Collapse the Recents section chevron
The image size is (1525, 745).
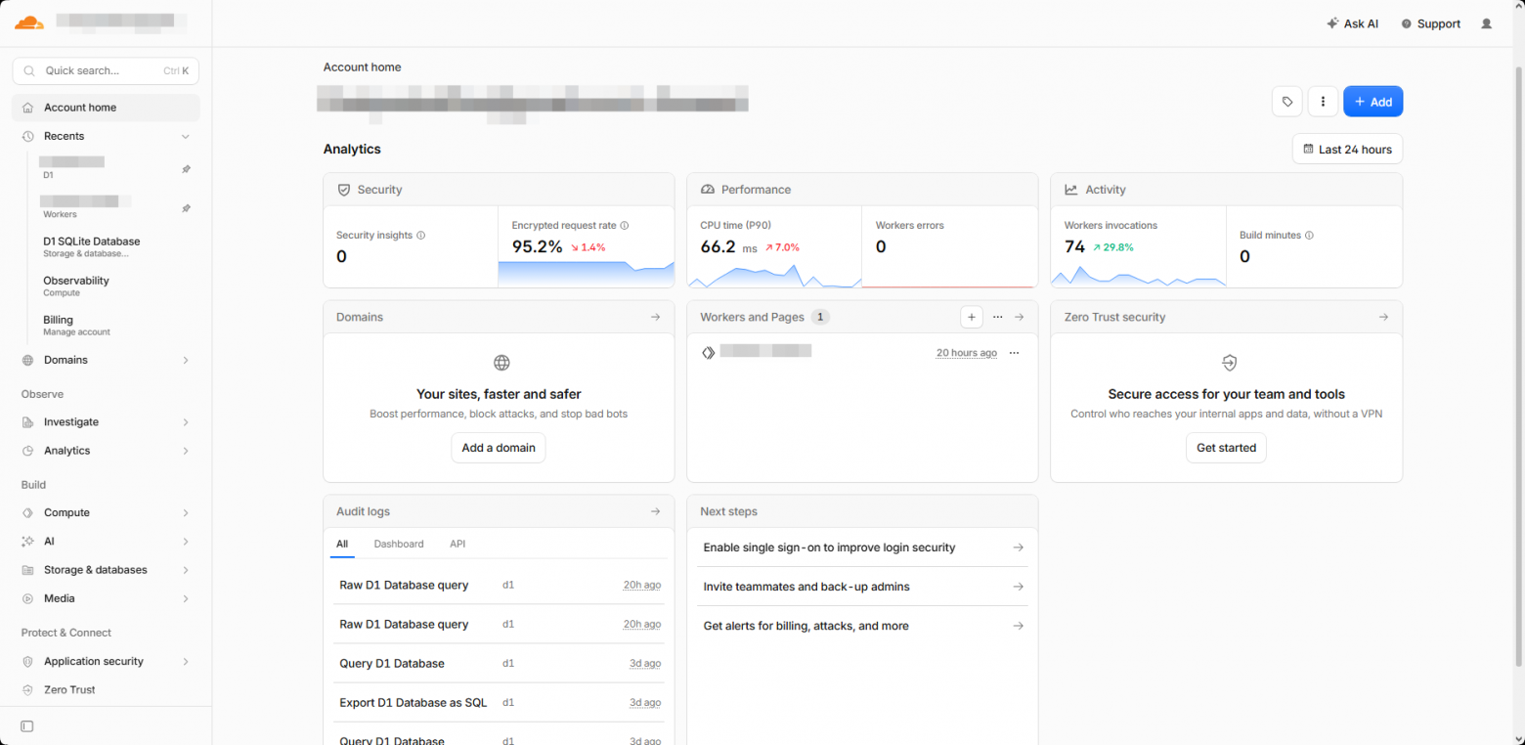[x=185, y=137]
